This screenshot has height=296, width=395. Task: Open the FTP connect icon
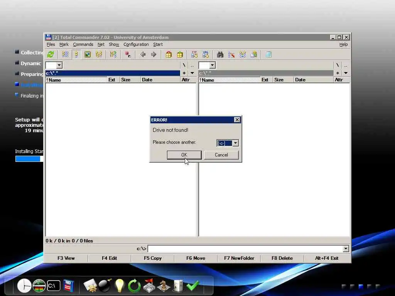pos(194,54)
